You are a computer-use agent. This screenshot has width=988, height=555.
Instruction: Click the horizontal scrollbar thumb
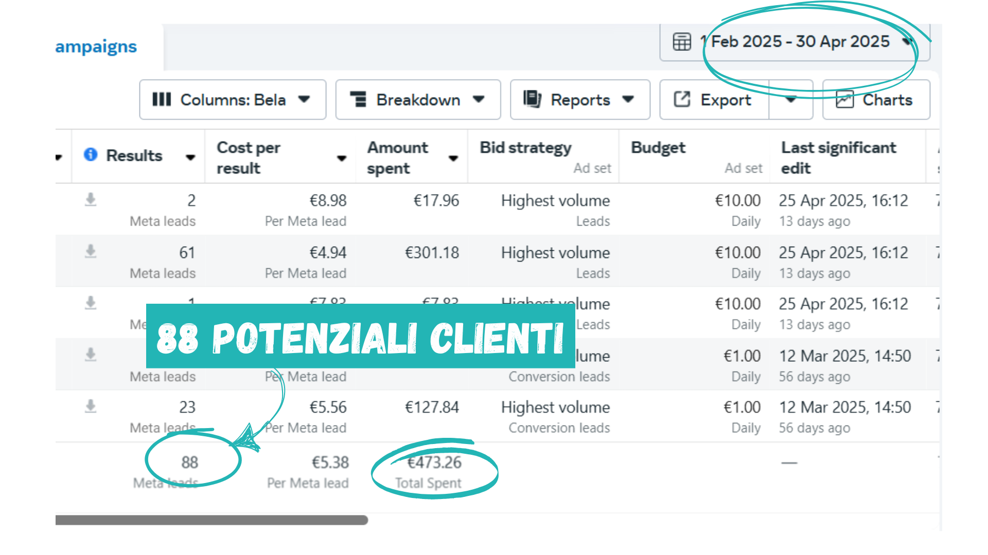tap(211, 520)
